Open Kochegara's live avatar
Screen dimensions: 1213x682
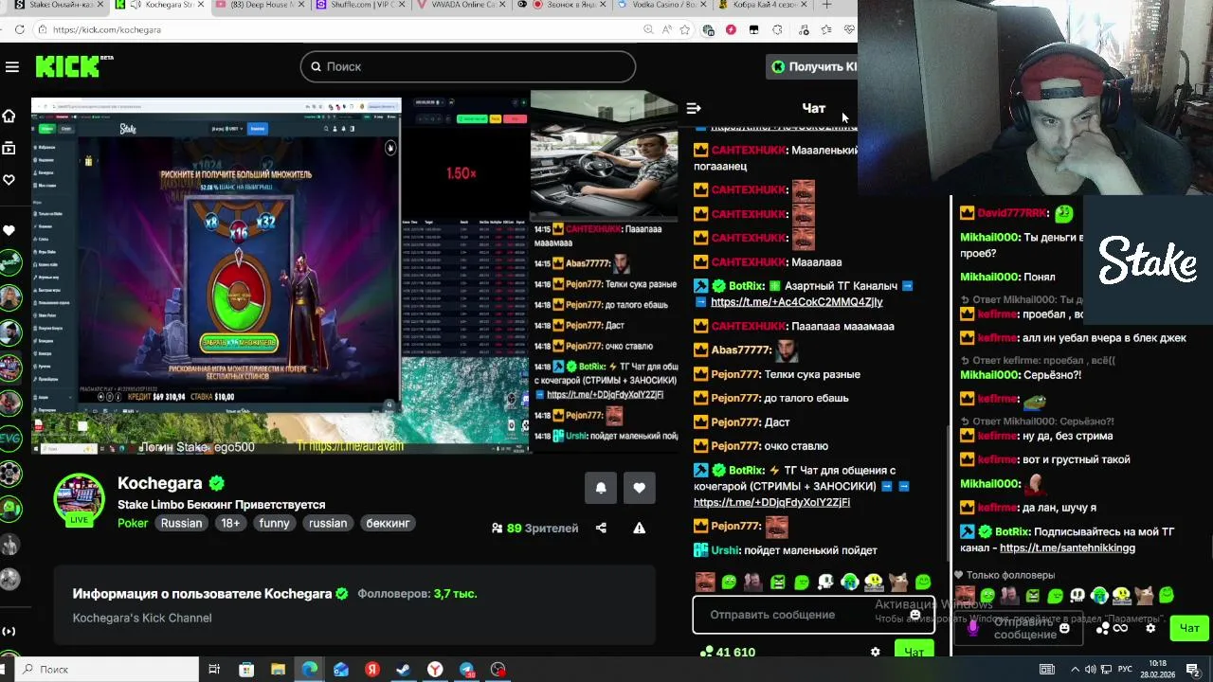tap(80, 499)
